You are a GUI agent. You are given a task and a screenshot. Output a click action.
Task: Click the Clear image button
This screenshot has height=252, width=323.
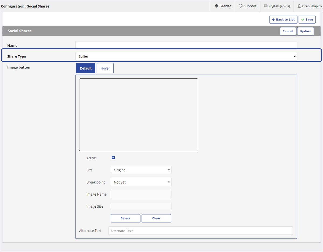156,218
